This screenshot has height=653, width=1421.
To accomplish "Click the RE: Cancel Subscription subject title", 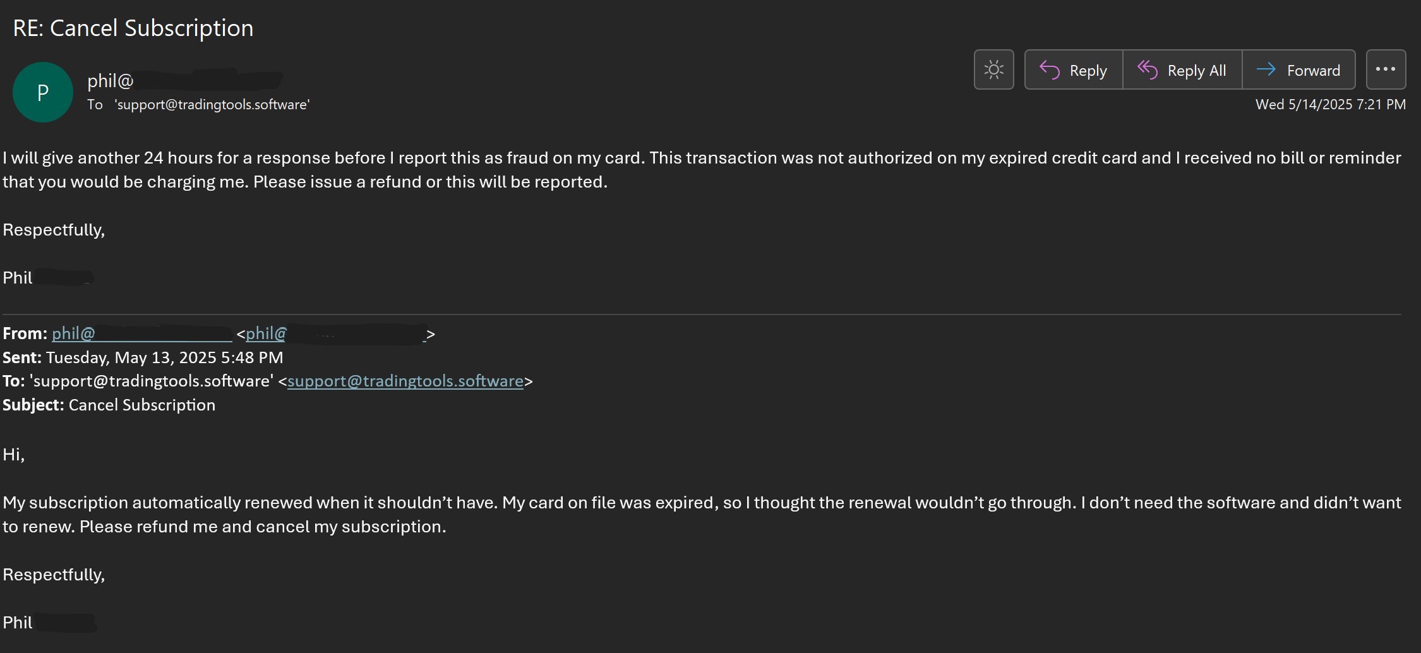I will pyautogui.click(x=133, y=28).
